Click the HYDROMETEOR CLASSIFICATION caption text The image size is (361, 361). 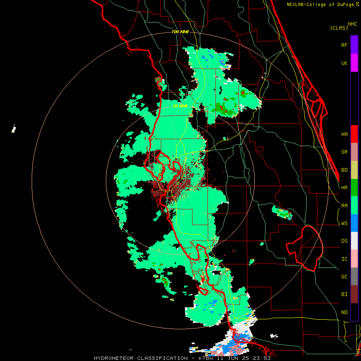[141, 358]
